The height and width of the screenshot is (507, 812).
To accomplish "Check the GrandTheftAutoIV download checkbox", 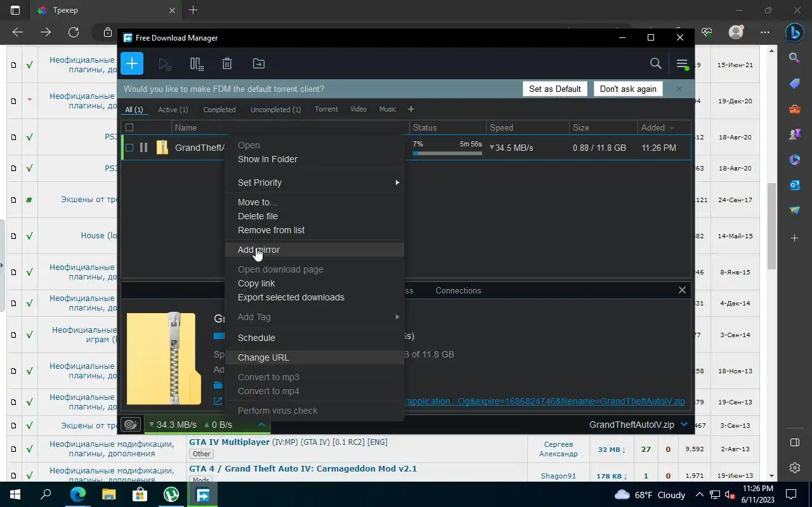I will 129,148.
